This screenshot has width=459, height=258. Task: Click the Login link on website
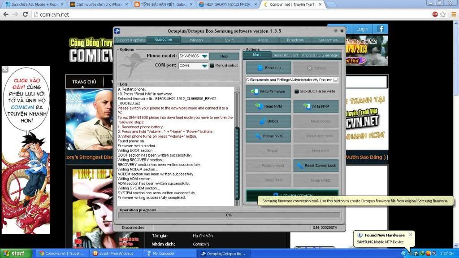[x=362, y=29]
